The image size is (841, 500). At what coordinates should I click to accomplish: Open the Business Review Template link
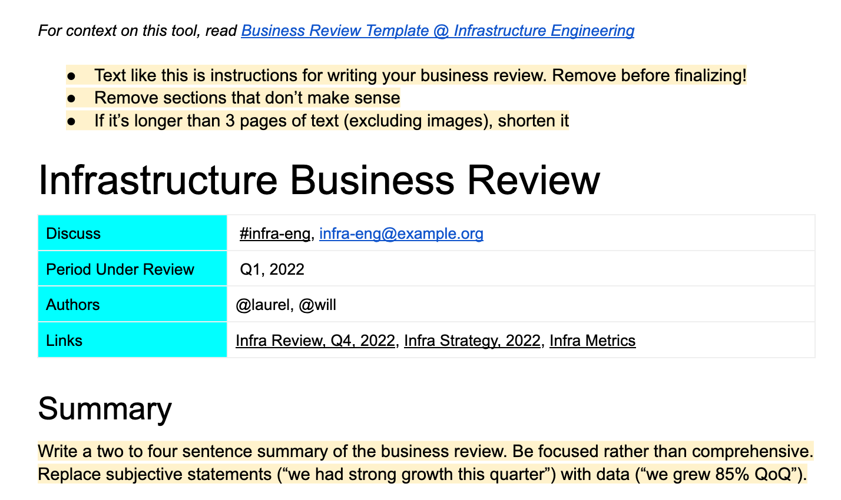coord(438,31)
